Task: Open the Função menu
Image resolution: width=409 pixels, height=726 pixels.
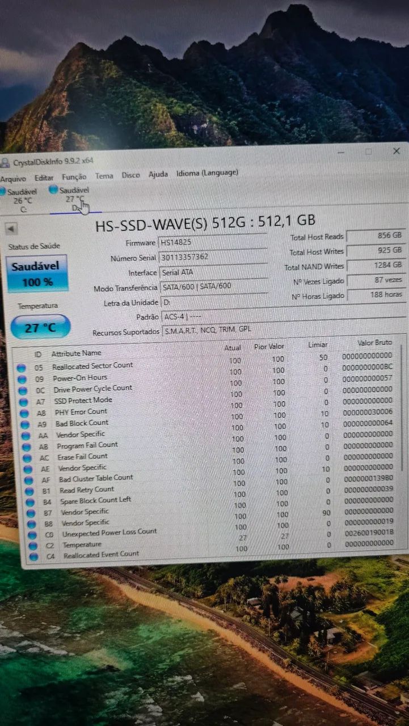Action: tap(74, 177)
